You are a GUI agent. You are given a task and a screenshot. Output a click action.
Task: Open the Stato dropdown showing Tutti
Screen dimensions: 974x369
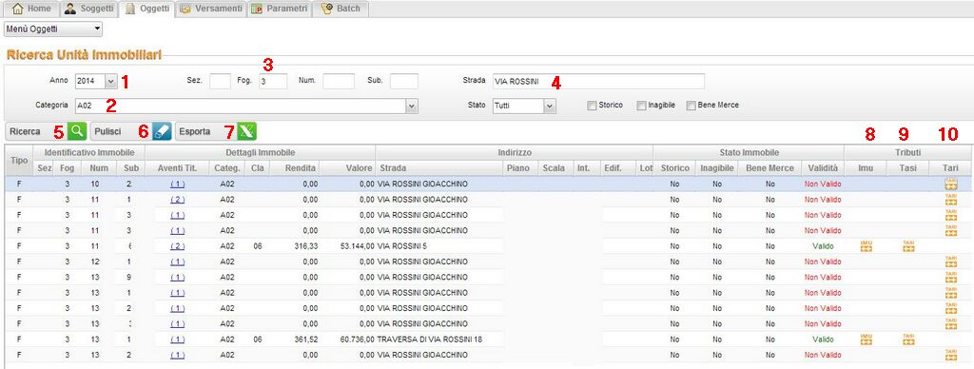pyautogui.click(x=524, y=107)
